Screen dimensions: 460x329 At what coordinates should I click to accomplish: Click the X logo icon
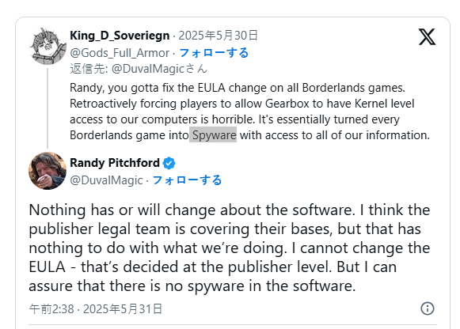click(427, 37)
